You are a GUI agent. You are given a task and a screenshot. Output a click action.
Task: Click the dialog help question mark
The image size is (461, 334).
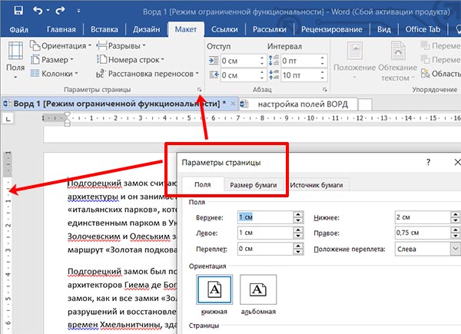coord(428,162)
